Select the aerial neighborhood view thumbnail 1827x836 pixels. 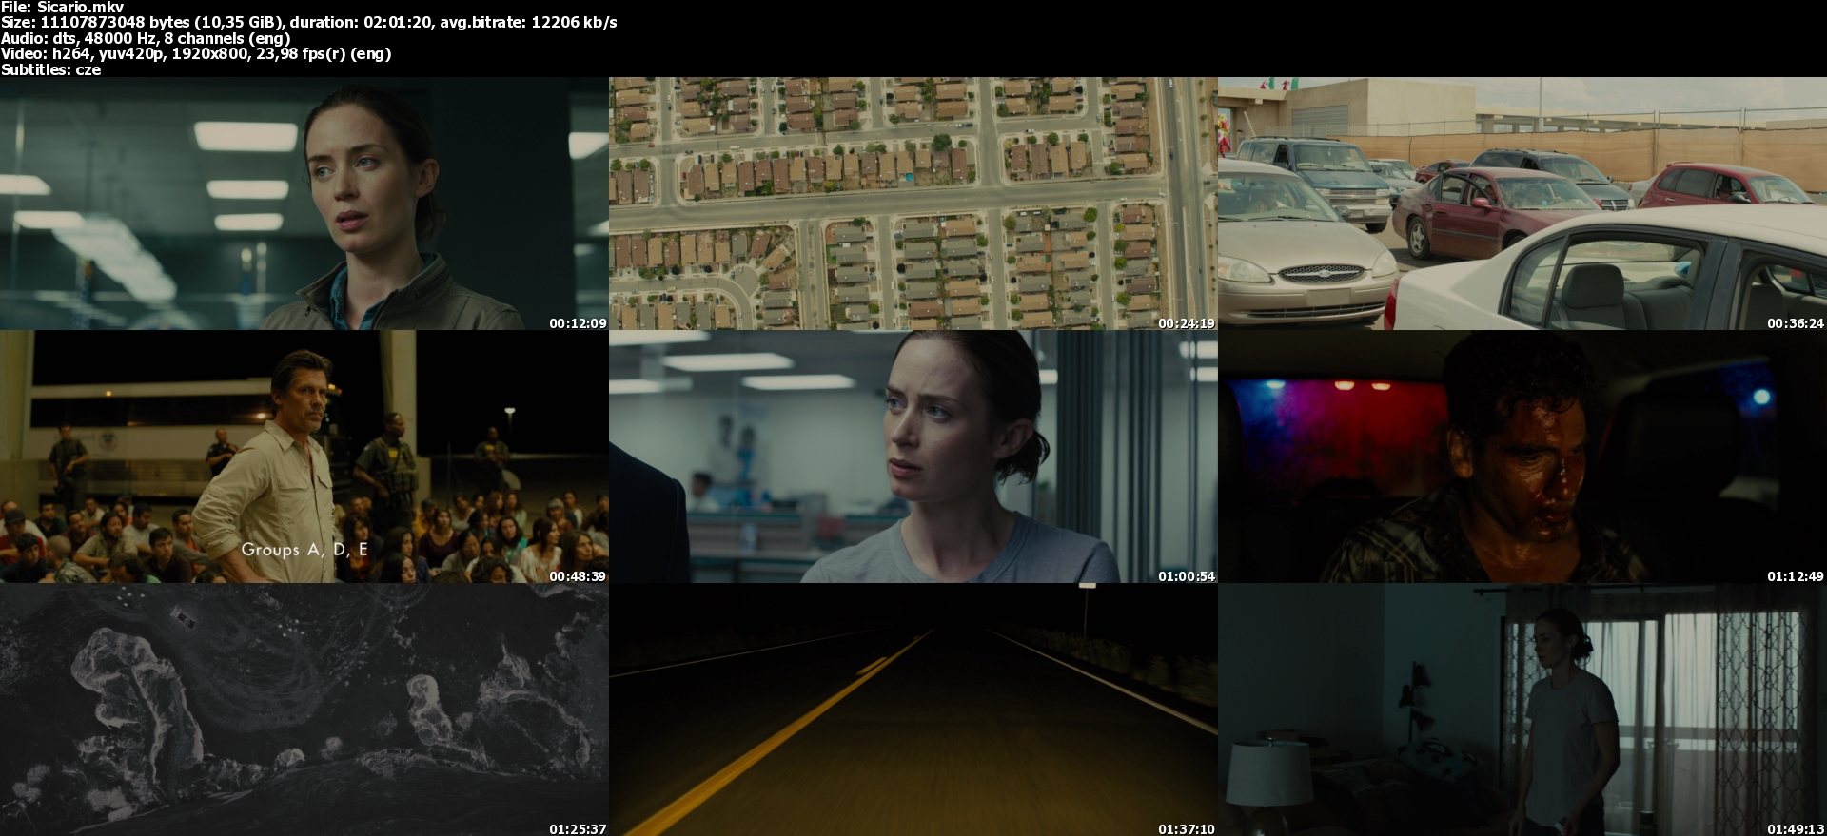tap(913, 204)
